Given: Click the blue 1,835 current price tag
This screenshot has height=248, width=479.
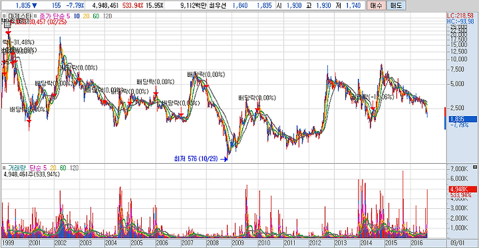Looking at the screenshot, I should 462,119.
